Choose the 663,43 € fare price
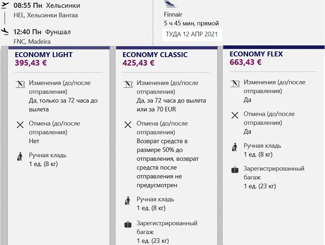 click(246, 62)
